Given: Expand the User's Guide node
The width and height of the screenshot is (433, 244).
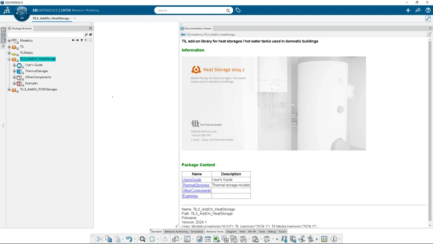Looking at the screenshot, I should (x=14, y=65).
